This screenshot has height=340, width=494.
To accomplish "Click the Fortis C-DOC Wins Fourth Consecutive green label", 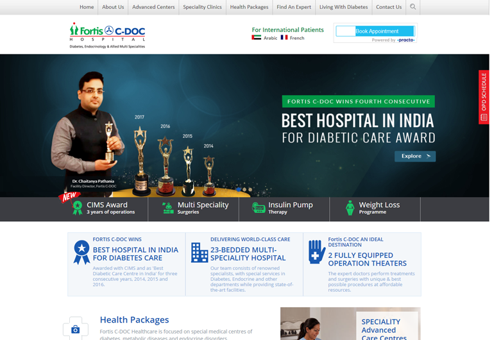I will pos(358,101).
